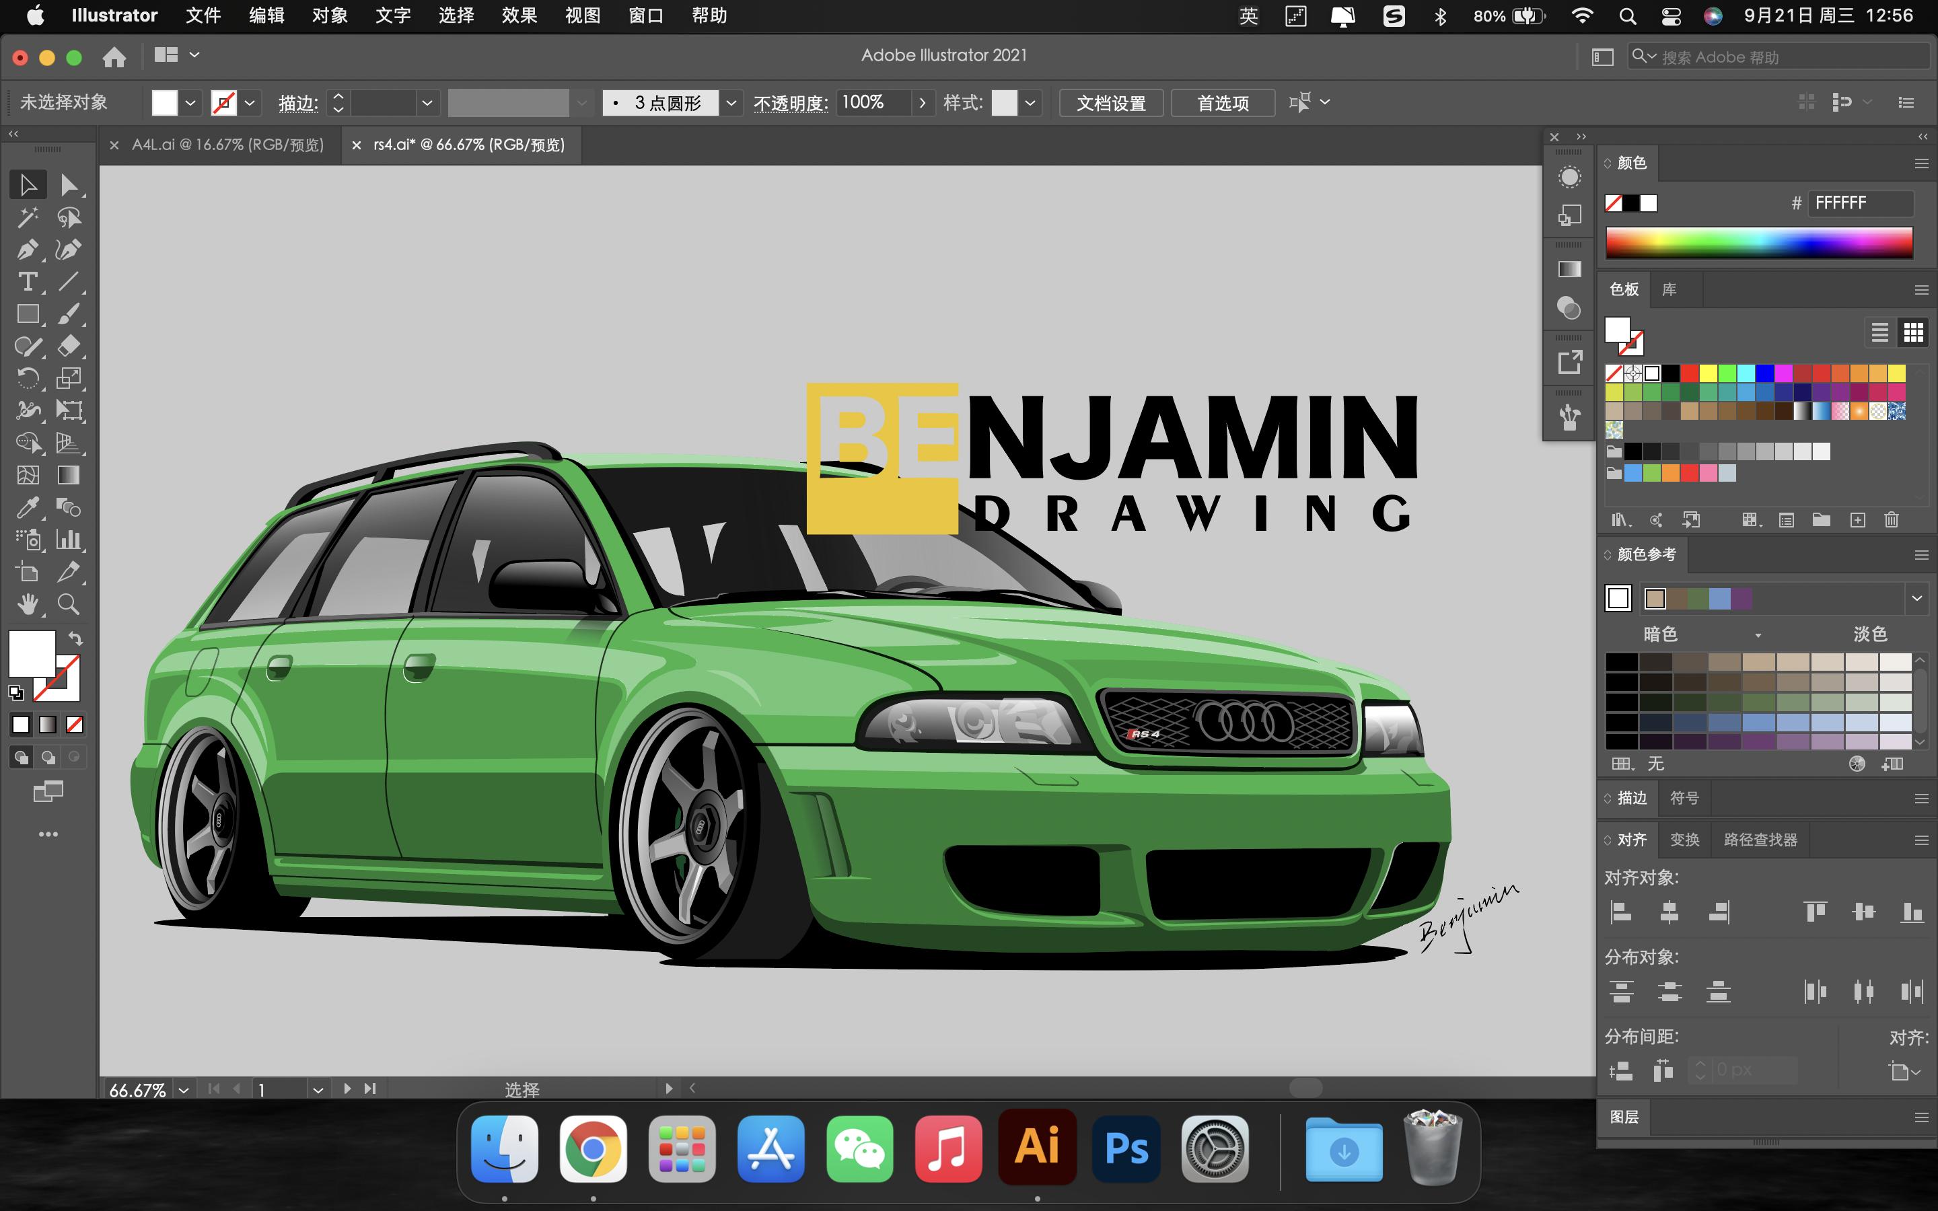
Task: Select the Pen tool
Action: (x=27, y=250)
